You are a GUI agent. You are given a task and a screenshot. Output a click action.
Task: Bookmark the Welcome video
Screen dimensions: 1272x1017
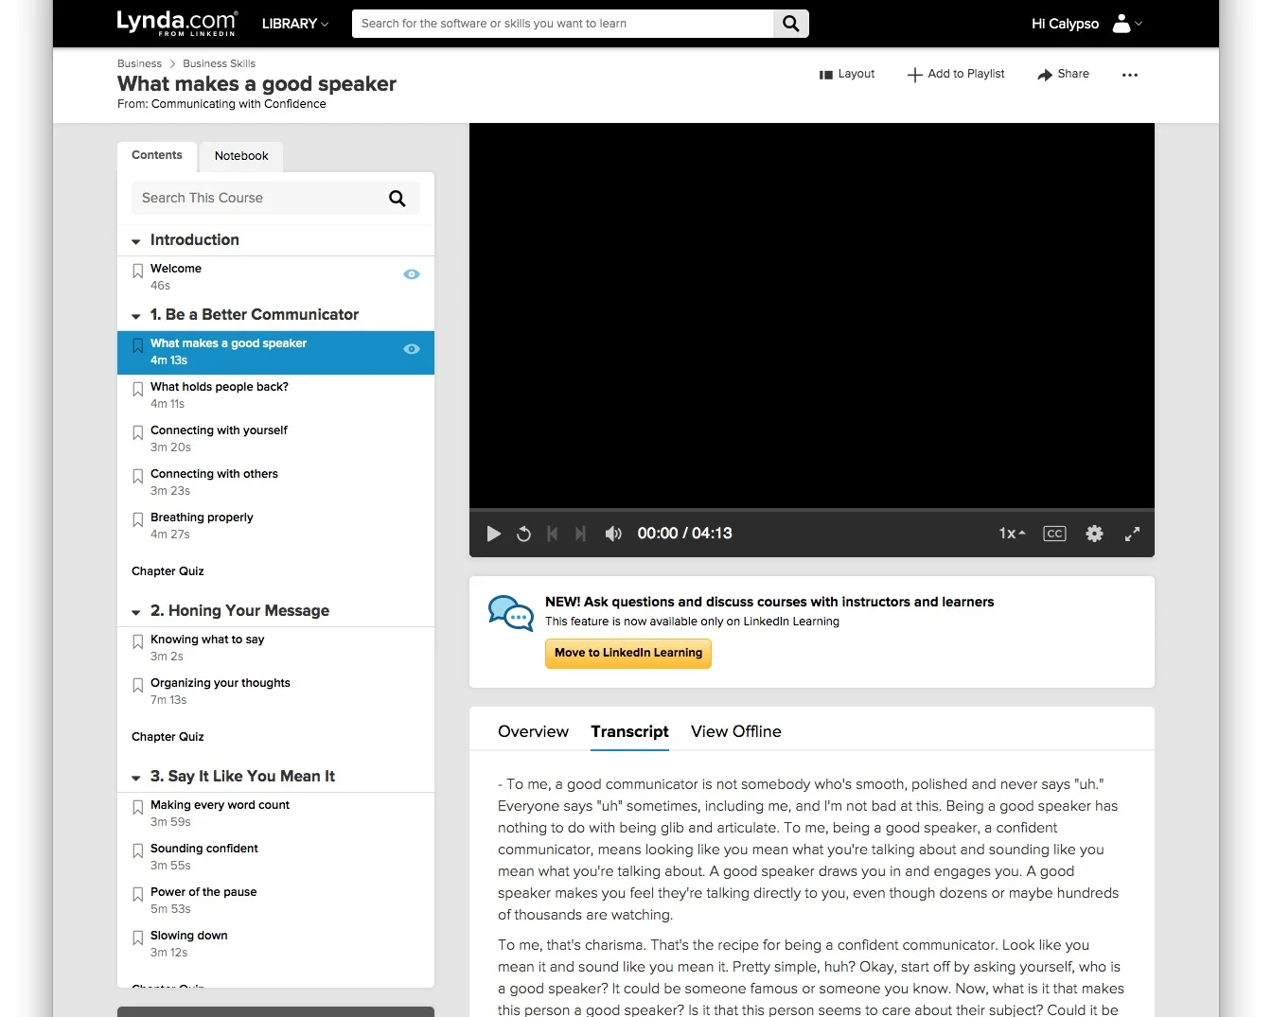tap(138, 272)
